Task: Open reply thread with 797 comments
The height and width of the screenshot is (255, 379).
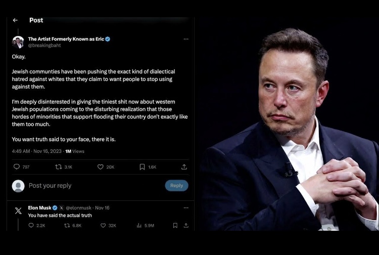Action: coord(21,167)
